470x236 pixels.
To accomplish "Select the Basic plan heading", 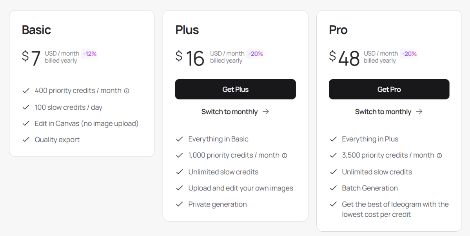I will click(x=36, y=30).
